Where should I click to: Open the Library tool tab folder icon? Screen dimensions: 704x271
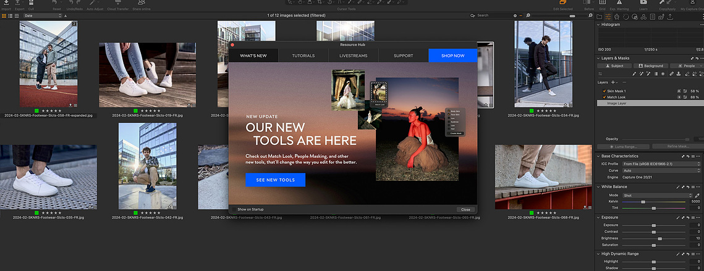pos(600,17)
